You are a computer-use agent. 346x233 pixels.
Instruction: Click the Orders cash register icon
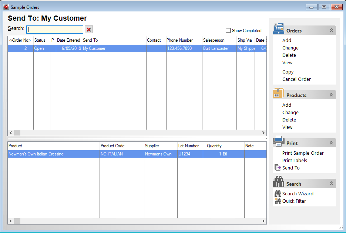click(279, 29)
